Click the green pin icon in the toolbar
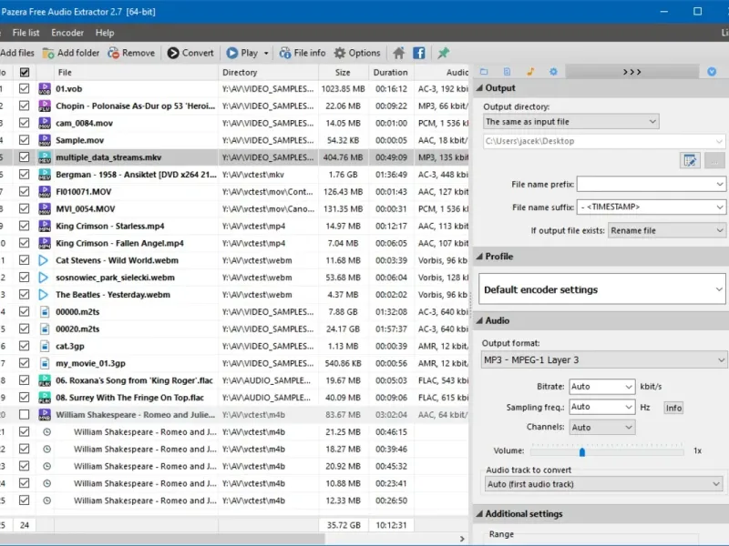 [444, 53]
